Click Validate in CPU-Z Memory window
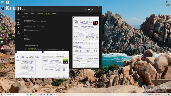Image resolution: width=171 pixels, height=96 pixels. (34, 77)
